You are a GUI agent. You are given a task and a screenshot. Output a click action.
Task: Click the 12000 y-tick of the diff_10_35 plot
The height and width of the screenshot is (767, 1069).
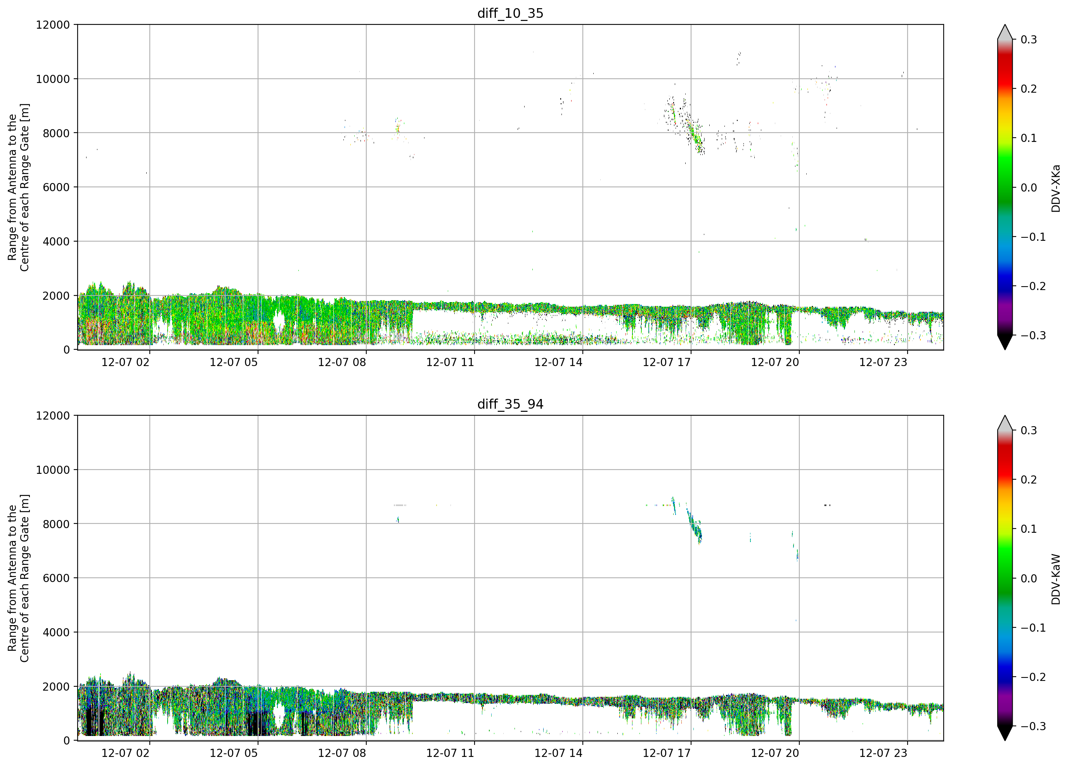(53, 24)
